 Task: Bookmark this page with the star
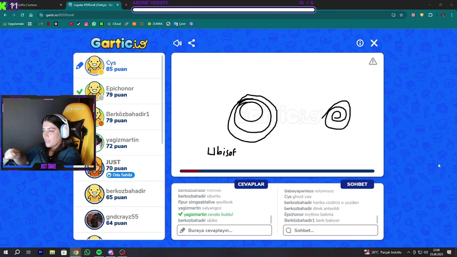[x=401, y=15]
